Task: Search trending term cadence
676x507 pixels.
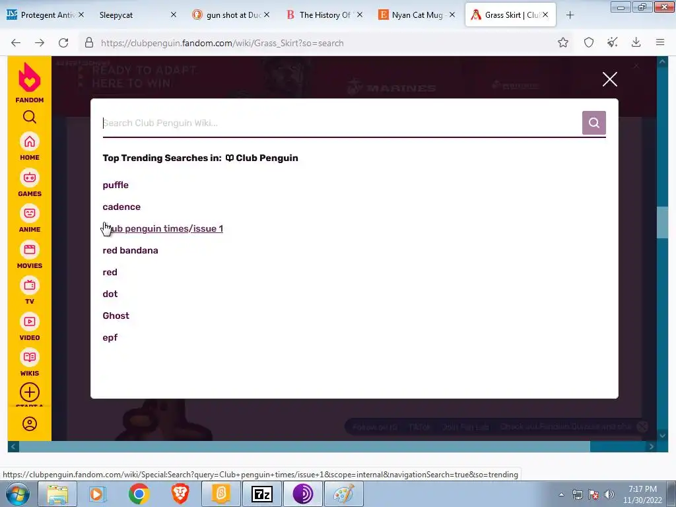Action: (121, 207)
